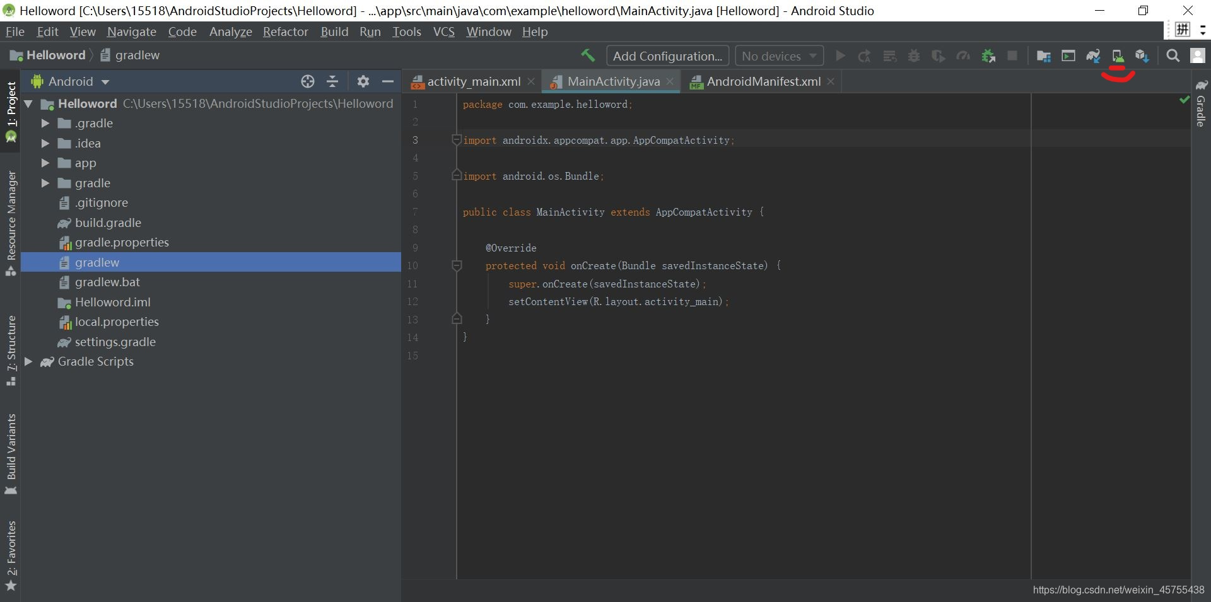Viewport: 1211px width, 602px height.
Task: Close the activity_main.xml tab
Action: pos(531,81)
